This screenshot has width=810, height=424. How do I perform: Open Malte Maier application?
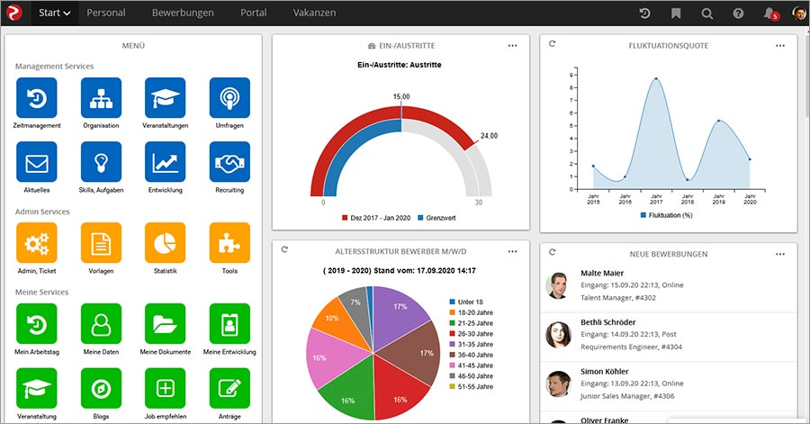(669, 285)
